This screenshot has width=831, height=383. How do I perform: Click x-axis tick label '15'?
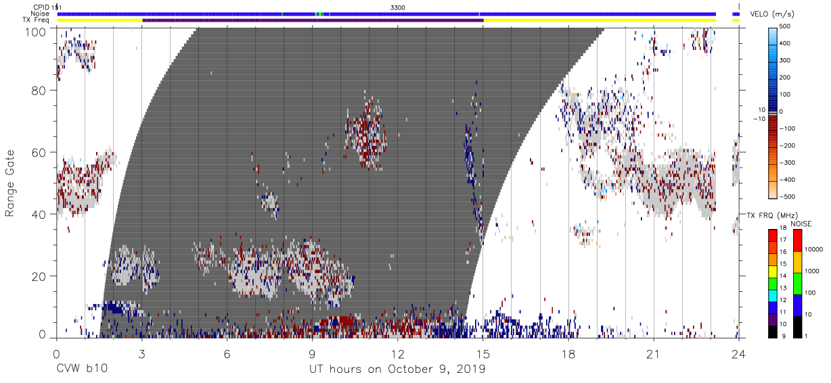[482, 354]
